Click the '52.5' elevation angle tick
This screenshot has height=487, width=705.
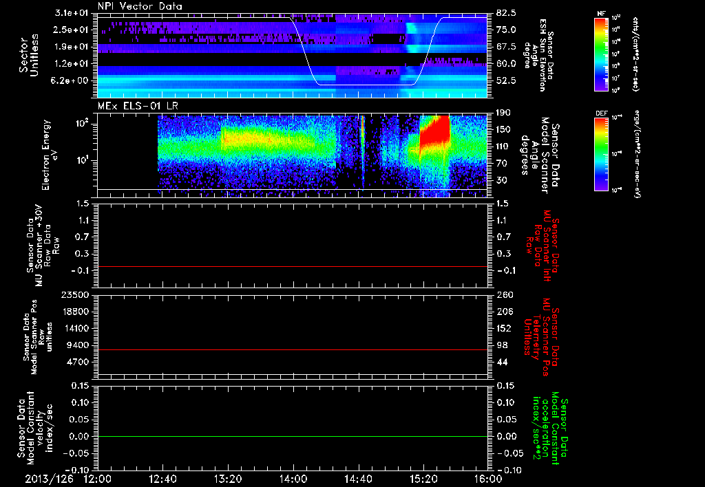(506, 80)
